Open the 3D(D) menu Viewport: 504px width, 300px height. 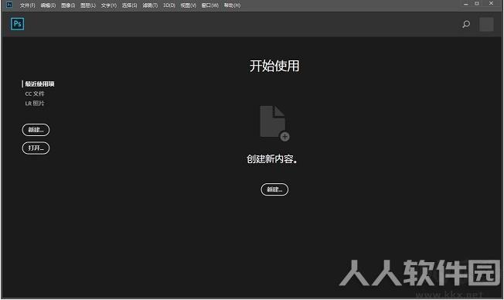click(x=169, y=5)
